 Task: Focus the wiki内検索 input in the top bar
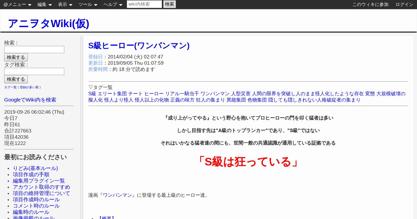point(144,4)
